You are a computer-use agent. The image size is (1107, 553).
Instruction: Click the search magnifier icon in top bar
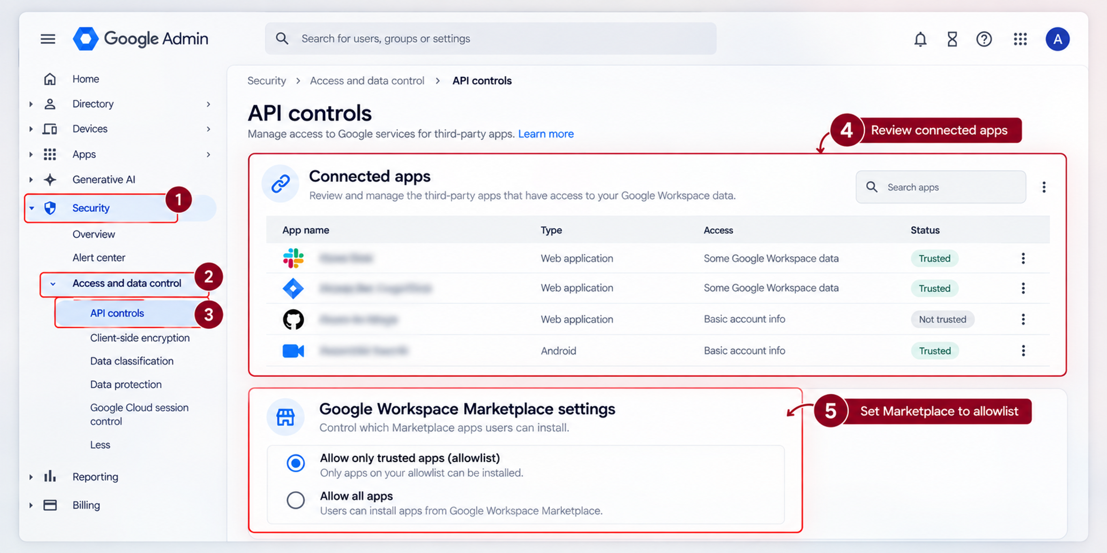(282, 39)
